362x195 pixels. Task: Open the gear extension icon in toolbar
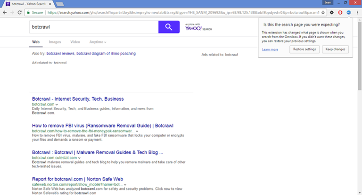(x=332, y=12)
